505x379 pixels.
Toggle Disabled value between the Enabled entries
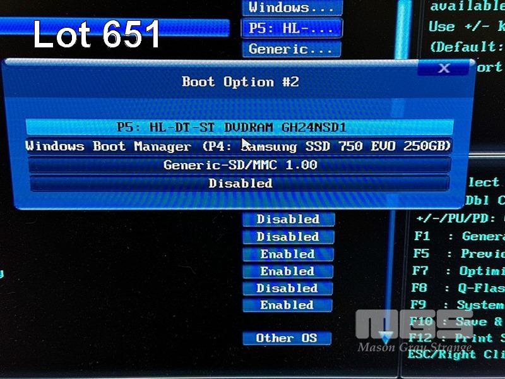288,288
